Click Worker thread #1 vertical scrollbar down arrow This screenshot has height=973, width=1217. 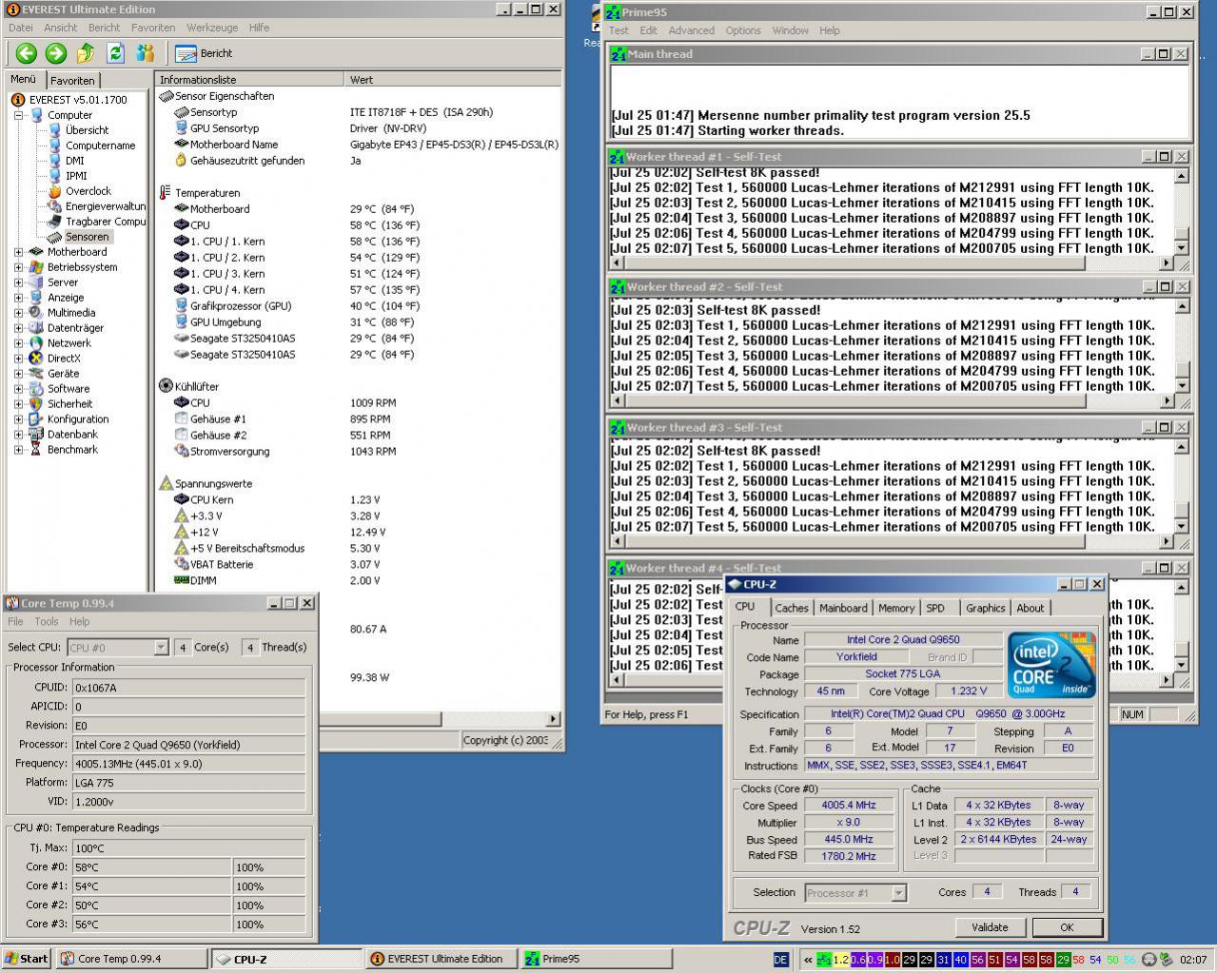pos(1182,248)
